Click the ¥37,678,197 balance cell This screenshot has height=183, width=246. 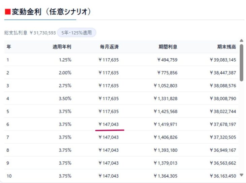click(x=223, y=124)
